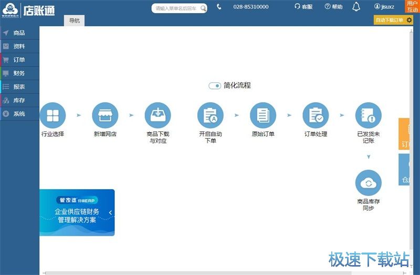
Task: Open the 新增网店 store icon
Action: [105, 115]
